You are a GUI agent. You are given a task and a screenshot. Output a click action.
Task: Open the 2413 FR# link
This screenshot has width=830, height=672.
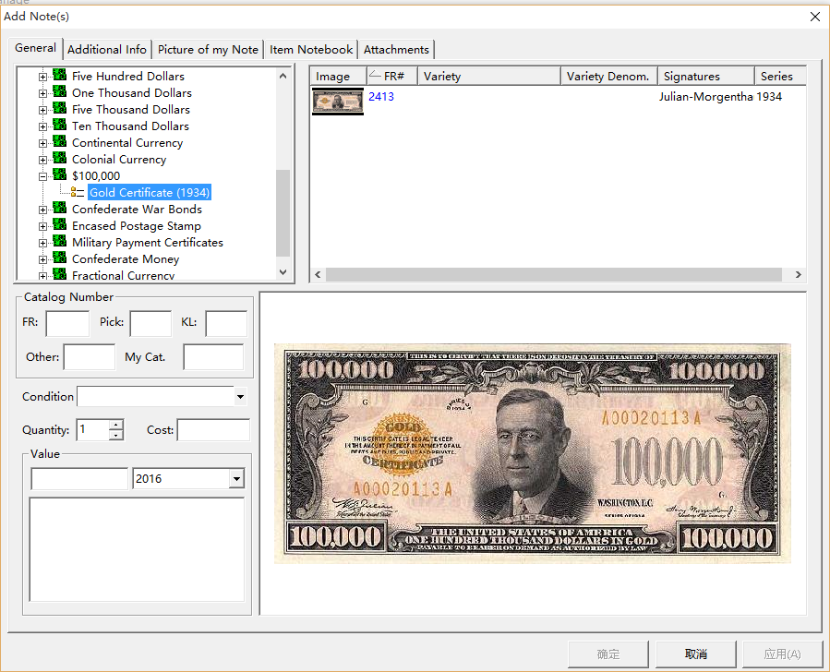pos(381,96)
